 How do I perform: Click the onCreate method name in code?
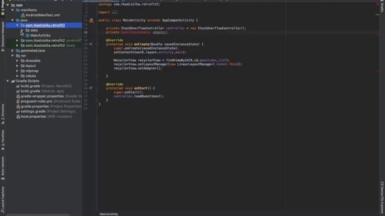pos(141,44)
